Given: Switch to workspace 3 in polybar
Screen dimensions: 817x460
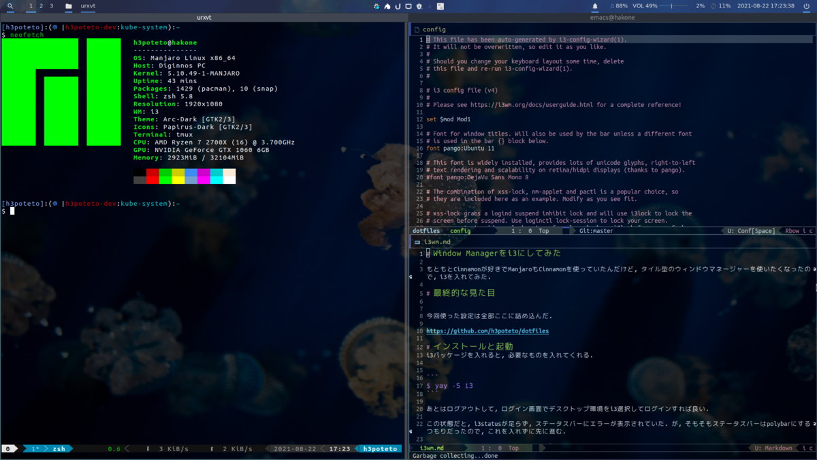Looking at the screenshot, I should point(51,6).
